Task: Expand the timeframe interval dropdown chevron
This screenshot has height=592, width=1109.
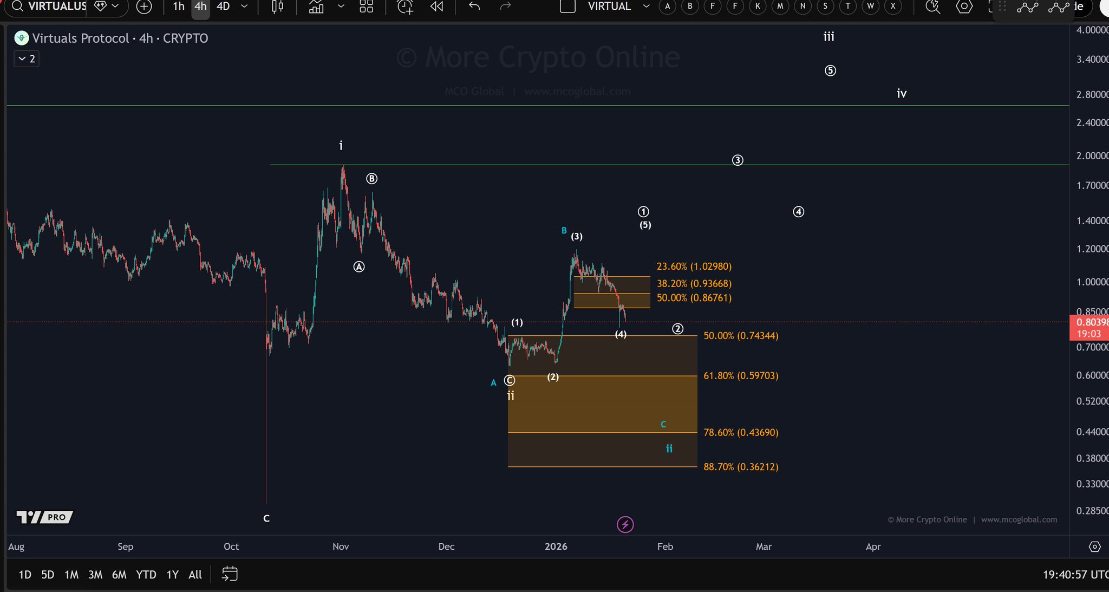Action: 244,6
